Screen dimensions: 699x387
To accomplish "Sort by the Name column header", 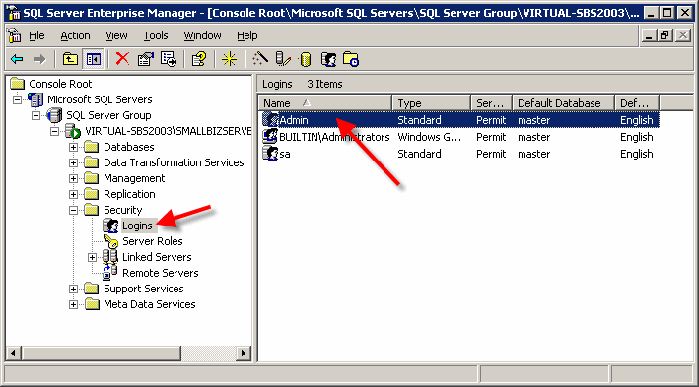I will click(325, 102).
